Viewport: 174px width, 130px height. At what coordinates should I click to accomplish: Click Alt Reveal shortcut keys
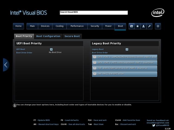[46, 124]
